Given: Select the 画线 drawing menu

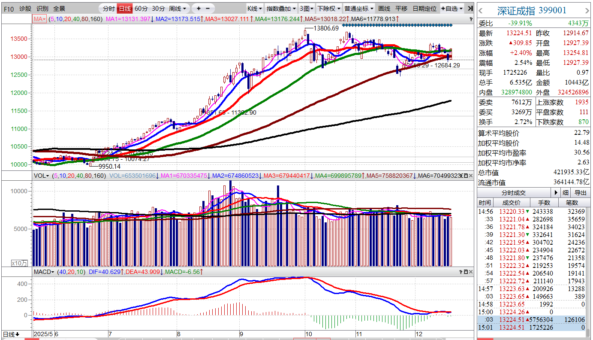Looking at the screenshot, I should (384, 9).
